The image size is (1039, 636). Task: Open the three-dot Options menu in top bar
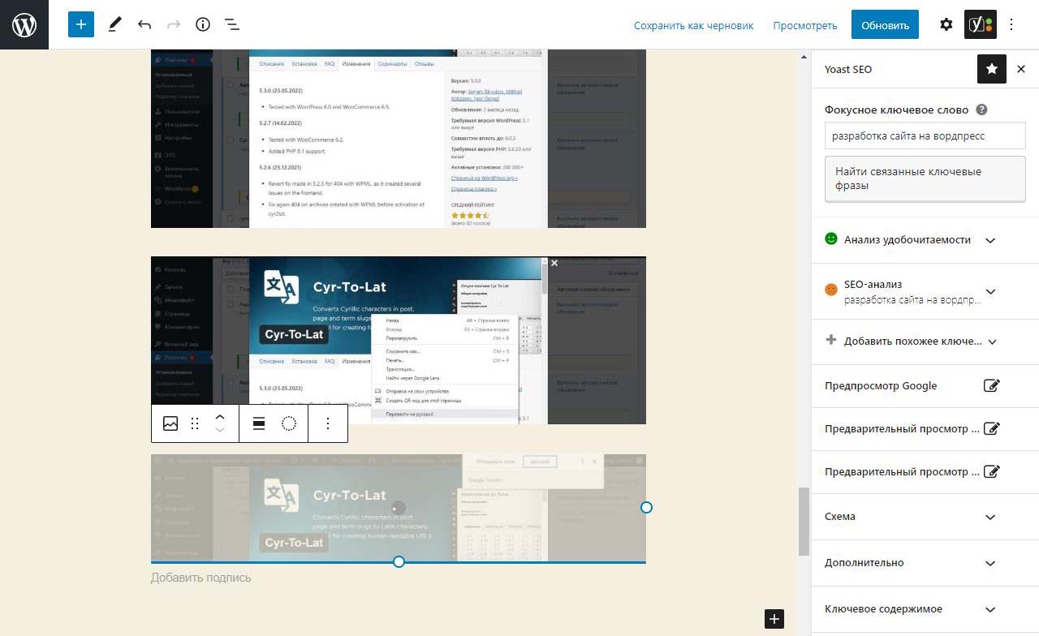tap(1011, 24)
